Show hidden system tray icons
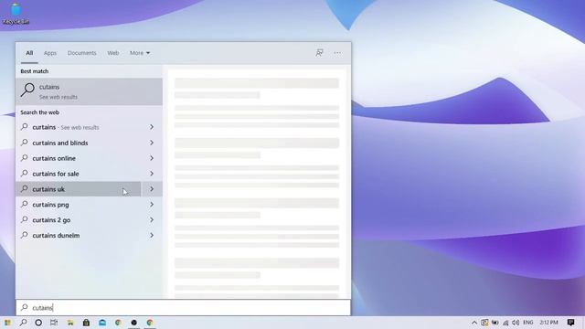This screenshot has width=585, height=329. tap(474, 323)
